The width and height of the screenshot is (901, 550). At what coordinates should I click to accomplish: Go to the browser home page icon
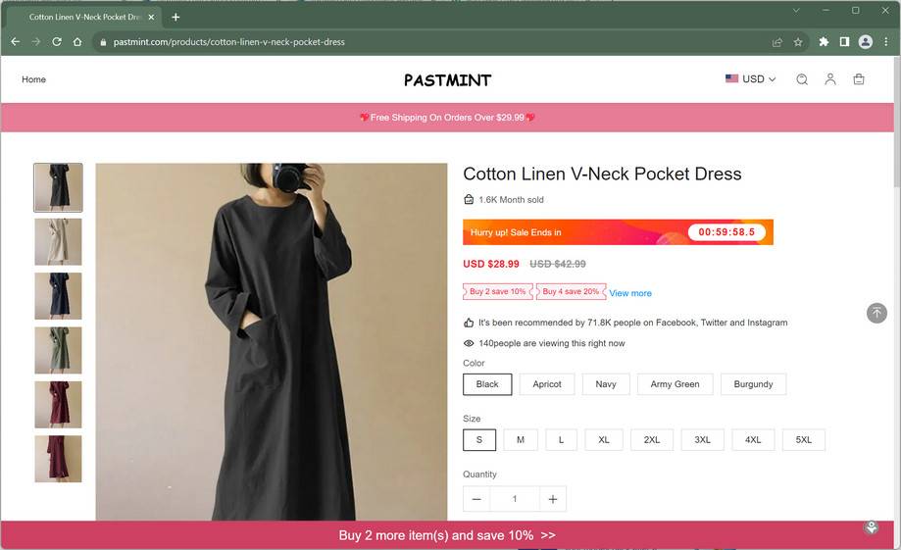77,42
